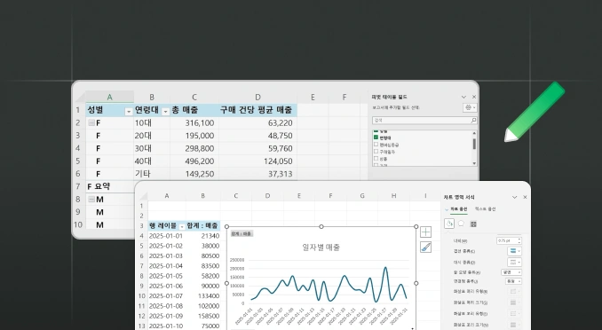Screen dimensions: 602x330
Task: Collapse the M group in the pivot table
Action: click(x=91, y=199)
